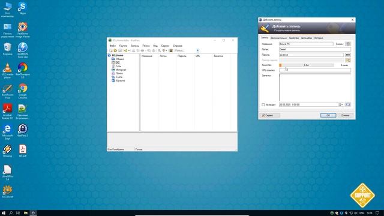Switch to the Дополнительно tab

[x=278, y=38]
